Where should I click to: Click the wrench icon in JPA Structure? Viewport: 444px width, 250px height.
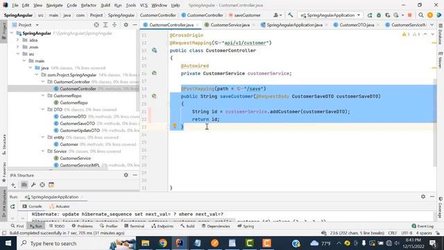33,185
